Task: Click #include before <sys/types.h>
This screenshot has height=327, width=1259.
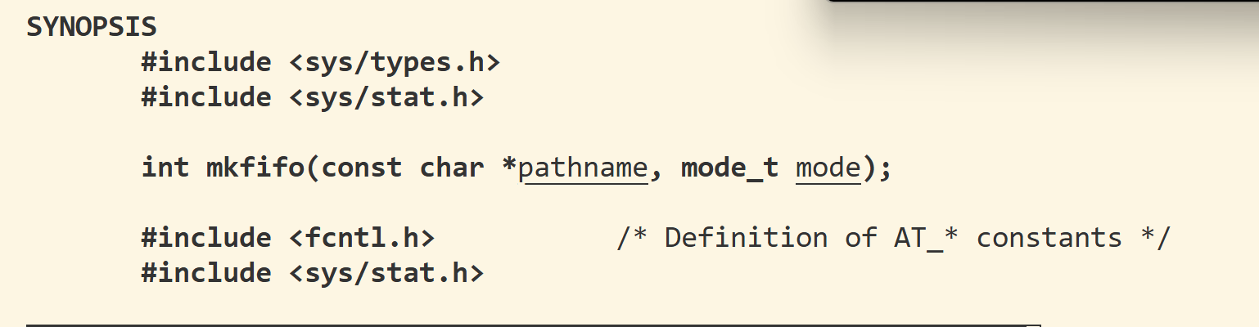Action: tap(205, 62)
